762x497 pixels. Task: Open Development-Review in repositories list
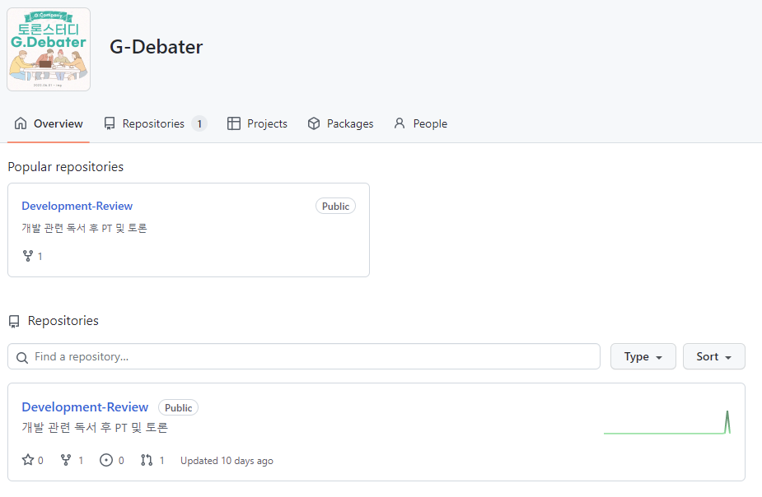[85, 407]
